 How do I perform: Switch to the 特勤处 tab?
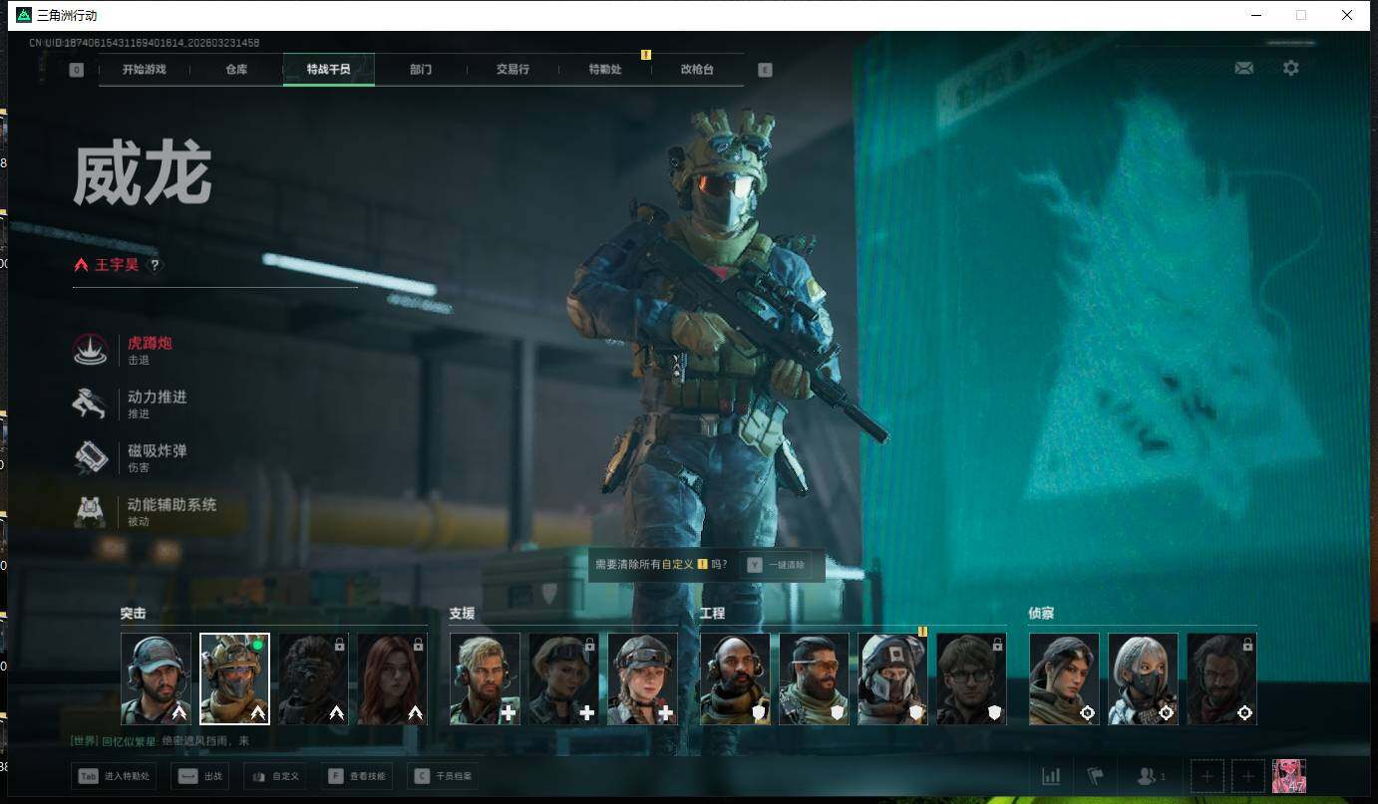(x=605, y=70)
